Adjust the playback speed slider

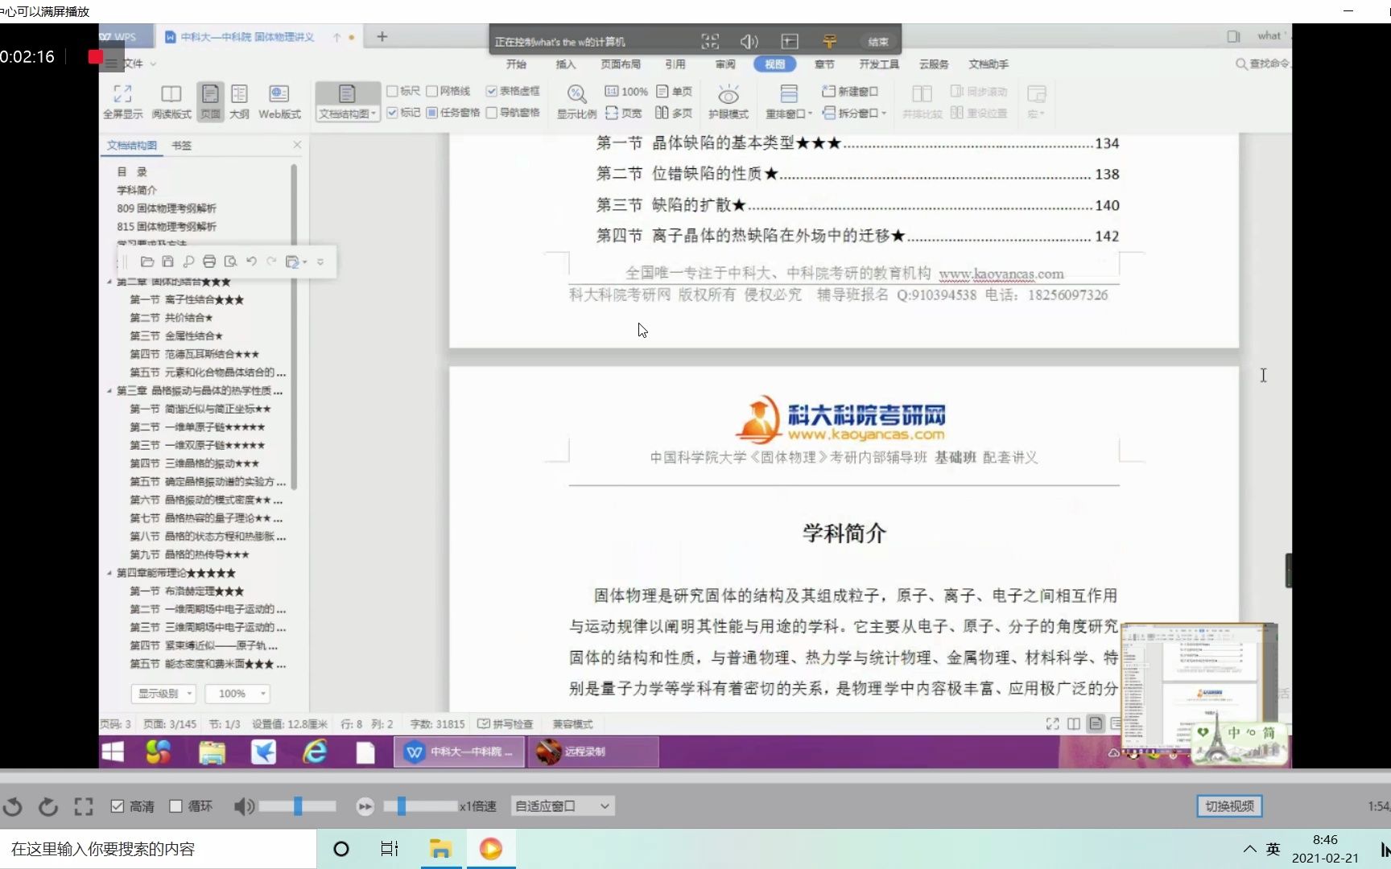[420, 806]
